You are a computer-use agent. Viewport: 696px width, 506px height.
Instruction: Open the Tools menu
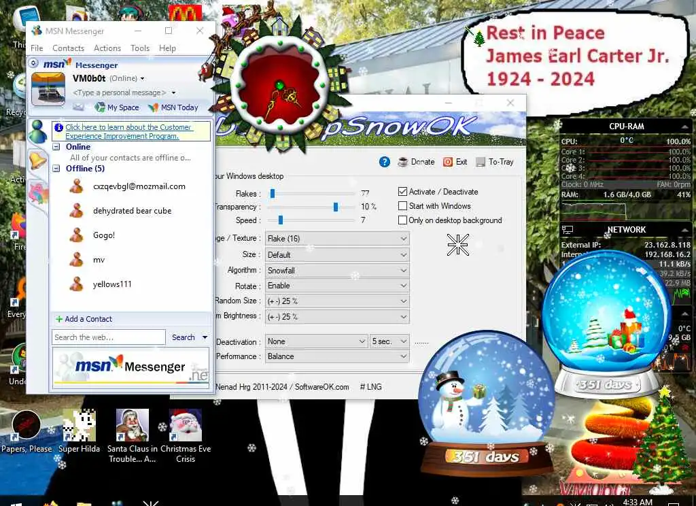click(x=140, y=48)
